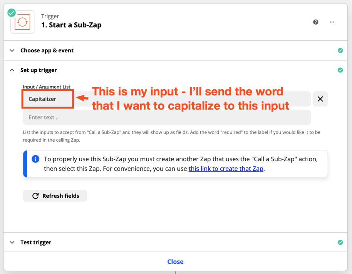The image size is (352, 274).
Task: Click the Set up trigger green checkmark
Action: (x=340, y=70)
